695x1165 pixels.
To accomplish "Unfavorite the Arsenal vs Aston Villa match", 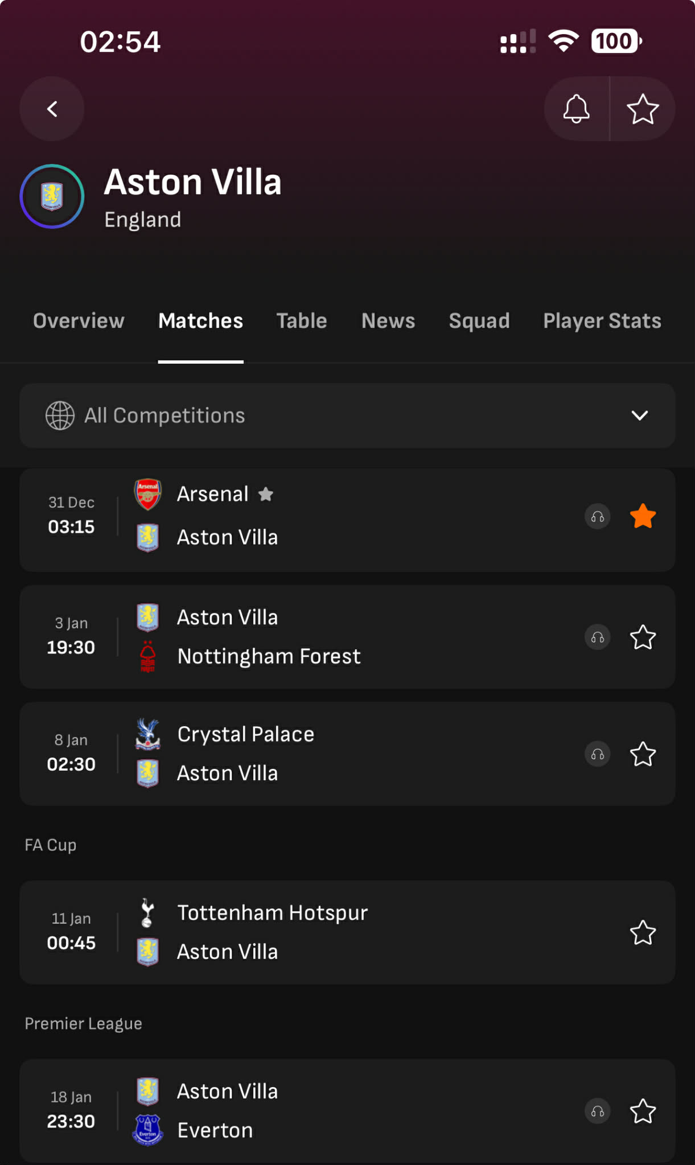I will coord(643,517).
